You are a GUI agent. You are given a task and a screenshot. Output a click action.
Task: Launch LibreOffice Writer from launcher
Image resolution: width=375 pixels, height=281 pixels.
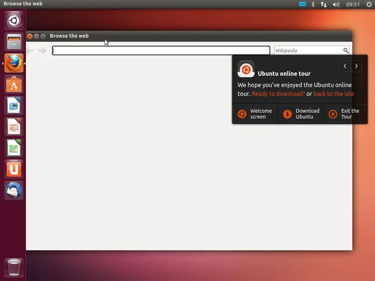[14, 105]
